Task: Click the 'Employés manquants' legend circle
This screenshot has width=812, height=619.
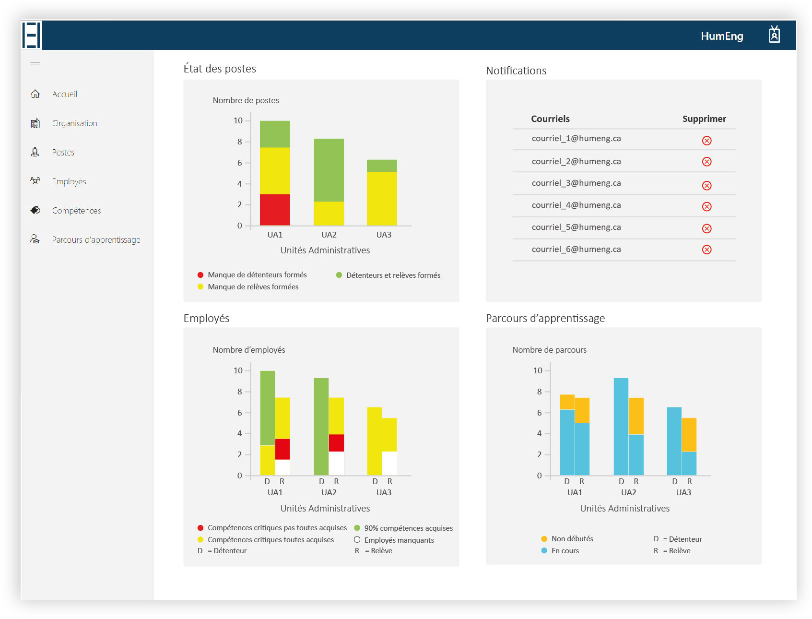Action: (357, 540)
